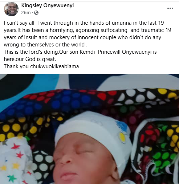Click the word chukwuokikeabiama in the post

point(54,66)
